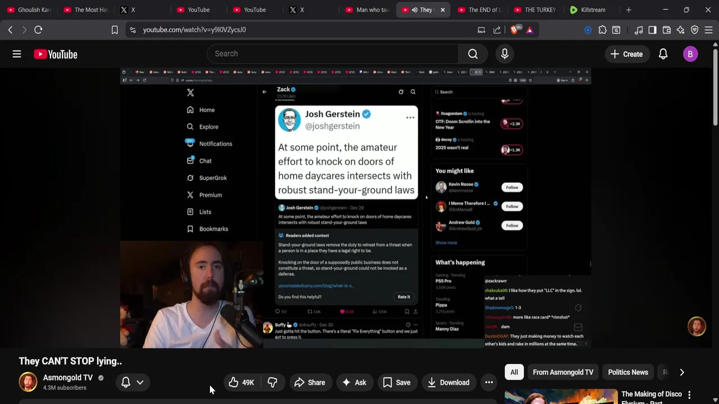Mute audio icon on current tab

pos(415,10)
